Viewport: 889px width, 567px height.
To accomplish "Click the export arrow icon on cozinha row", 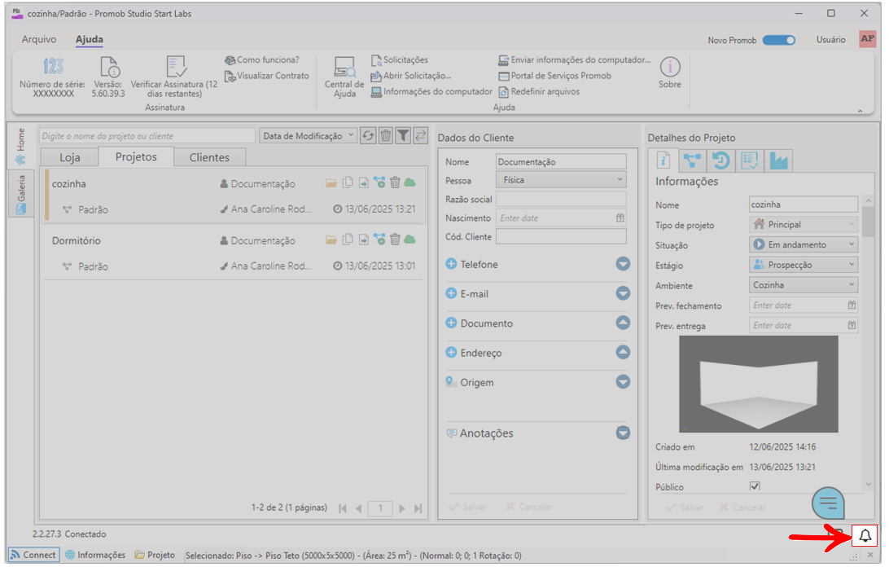I will coord(363,182).
